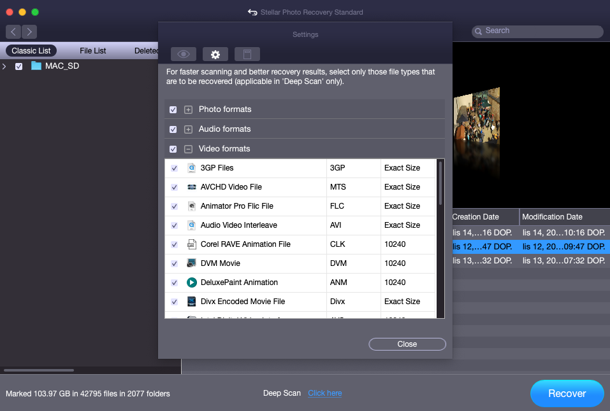Click the MAC_SD folder icon
610x411 pixels.
[36, 66]
